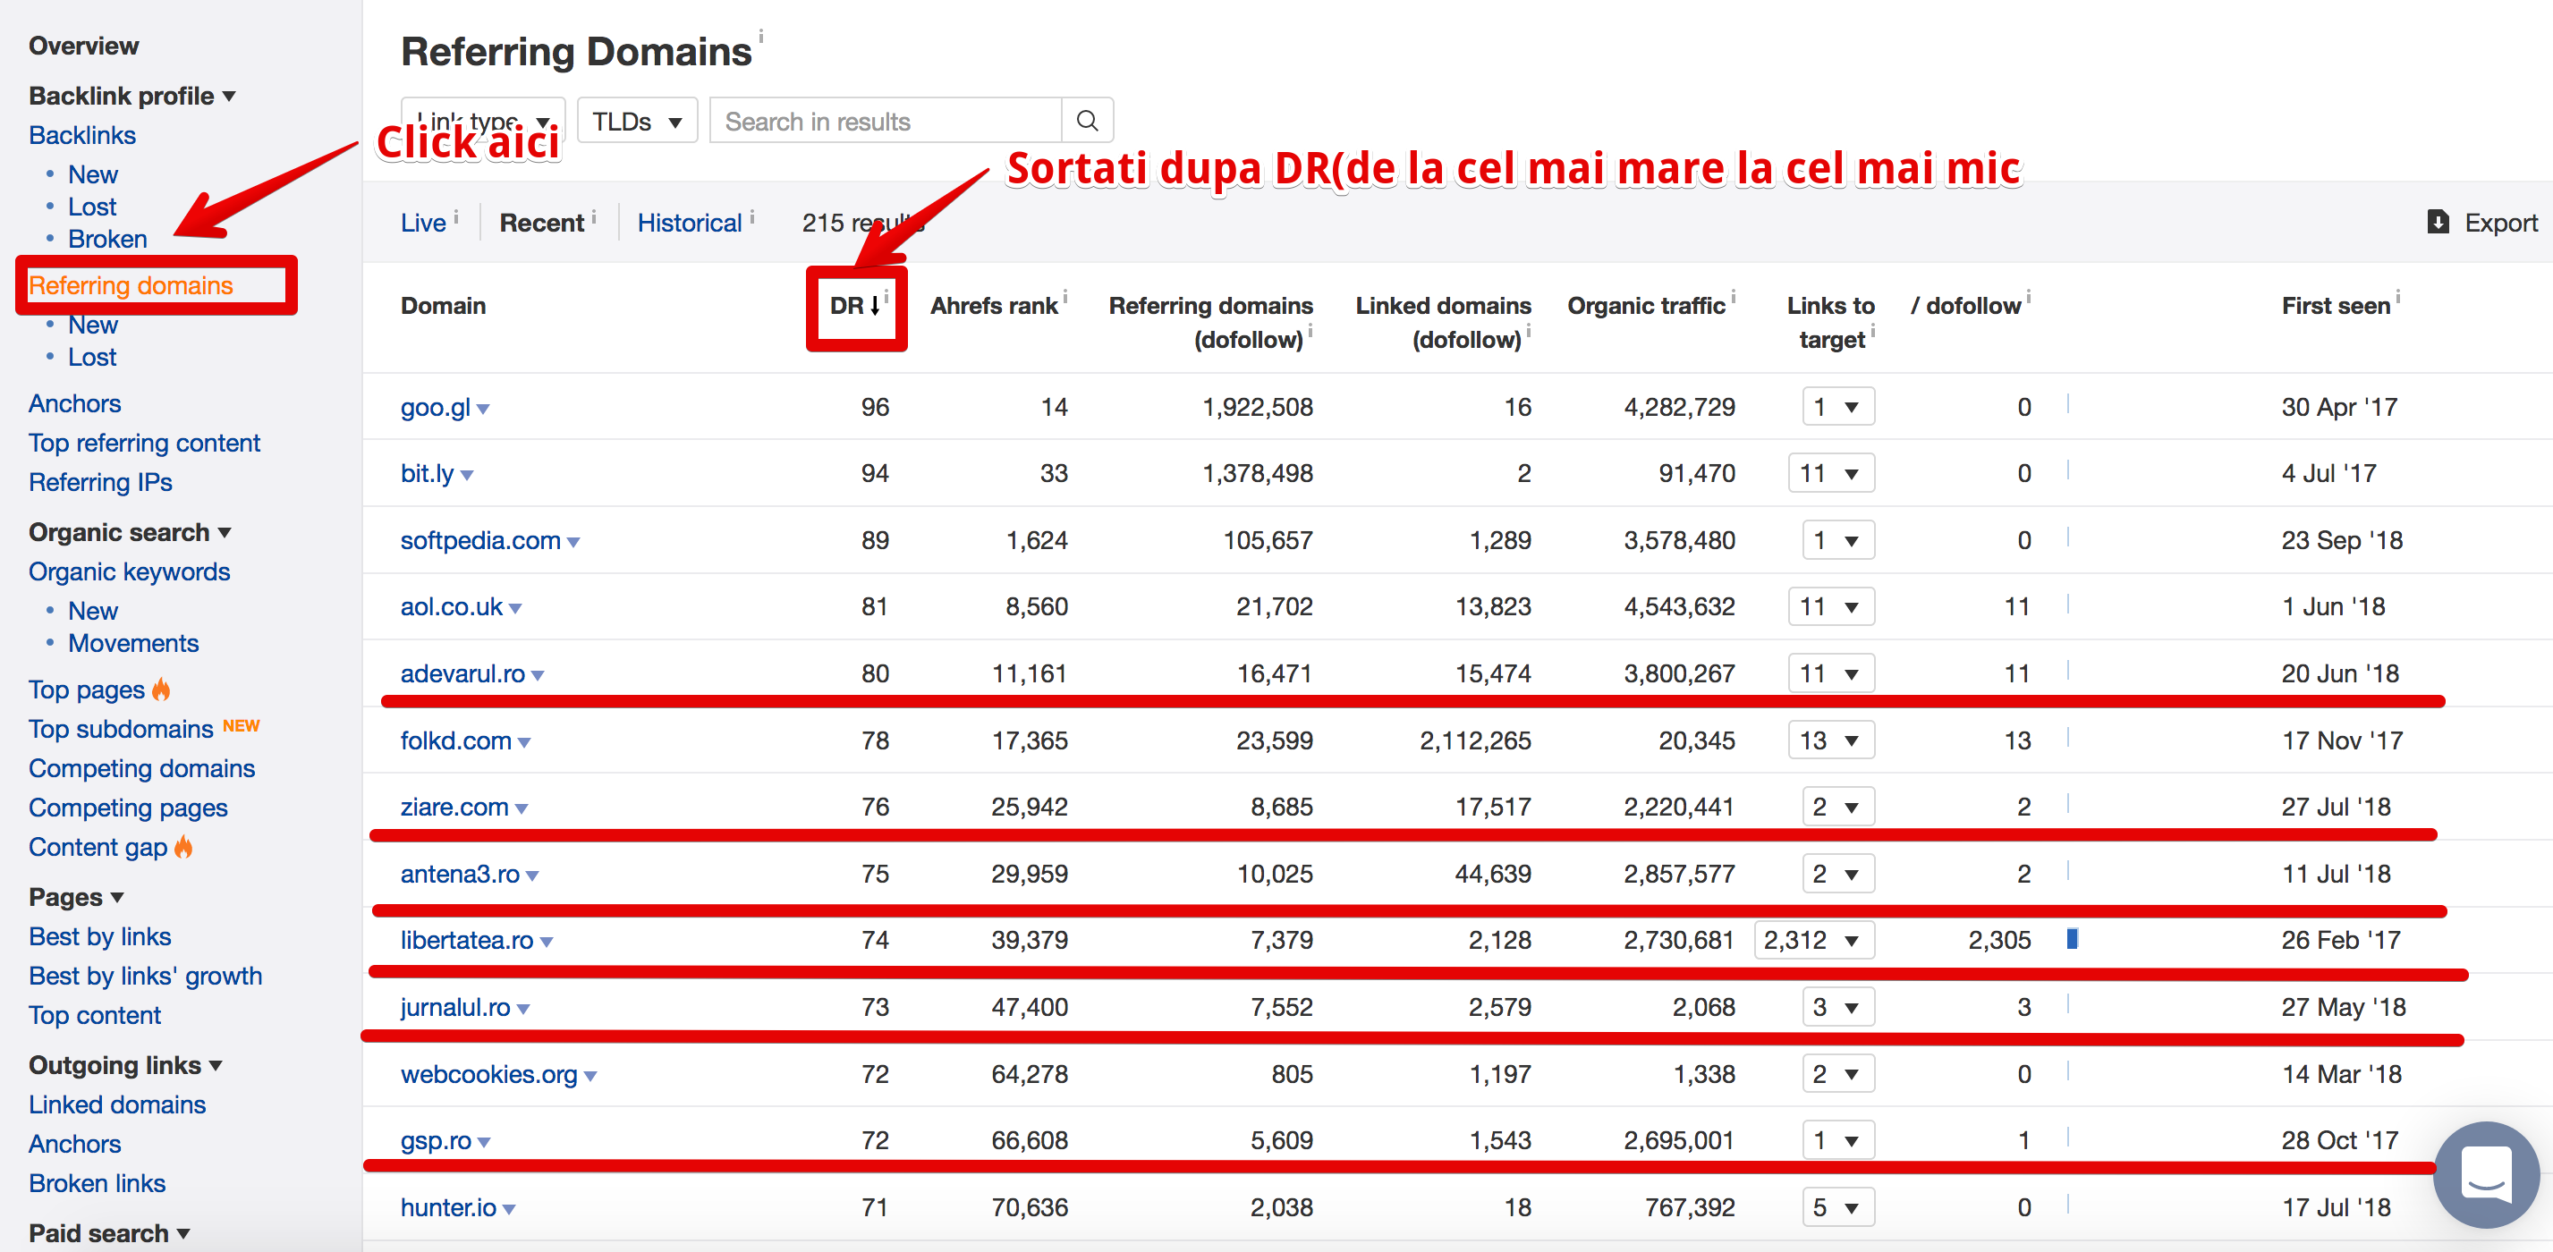The height and width of the screenshot is (1252, 2553).
Task: Switch to the Recent tab
Action: pos(541,223)
